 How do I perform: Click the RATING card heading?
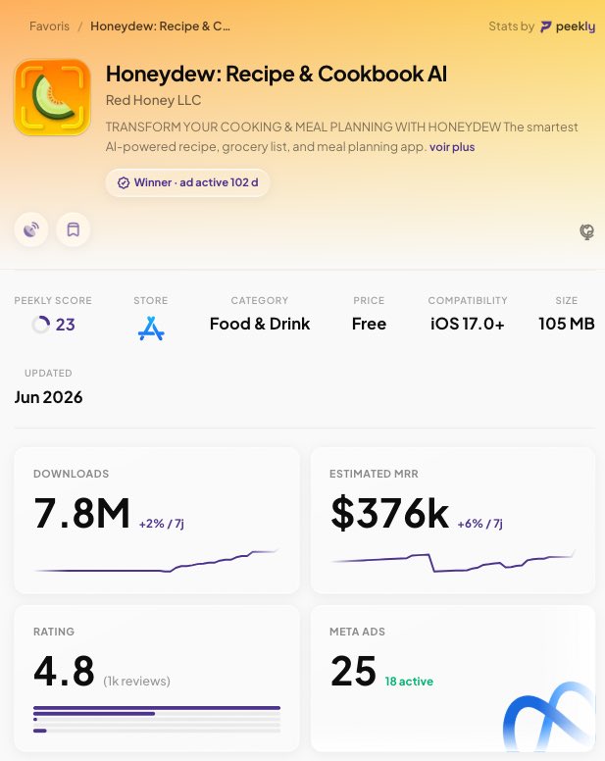coord(54,632)
